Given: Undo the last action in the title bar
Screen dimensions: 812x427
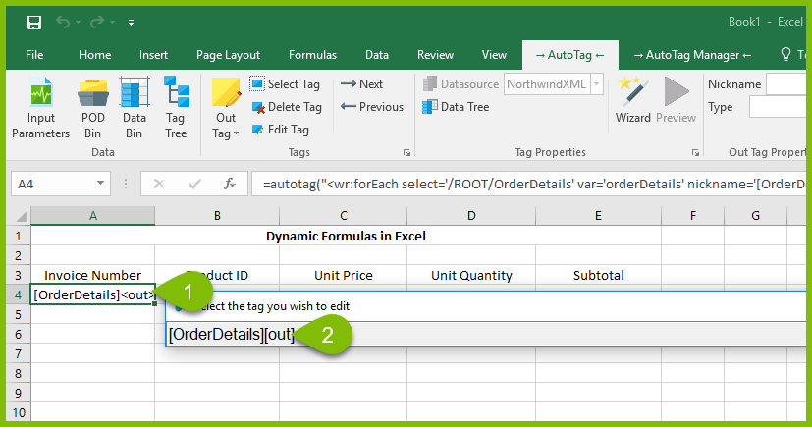Looking at the screenshot, I should point(63,22).
